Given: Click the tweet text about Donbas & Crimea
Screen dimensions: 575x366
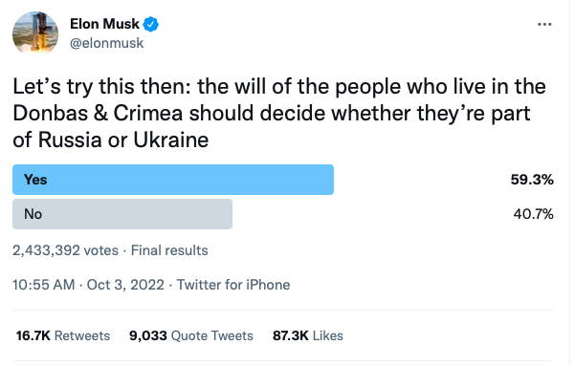Looking at the screenshot, I should [x=279, y=113].
